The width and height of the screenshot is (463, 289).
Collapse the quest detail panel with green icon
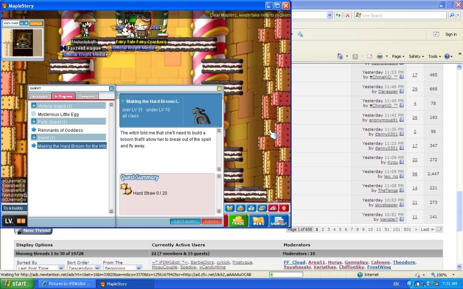219,89
